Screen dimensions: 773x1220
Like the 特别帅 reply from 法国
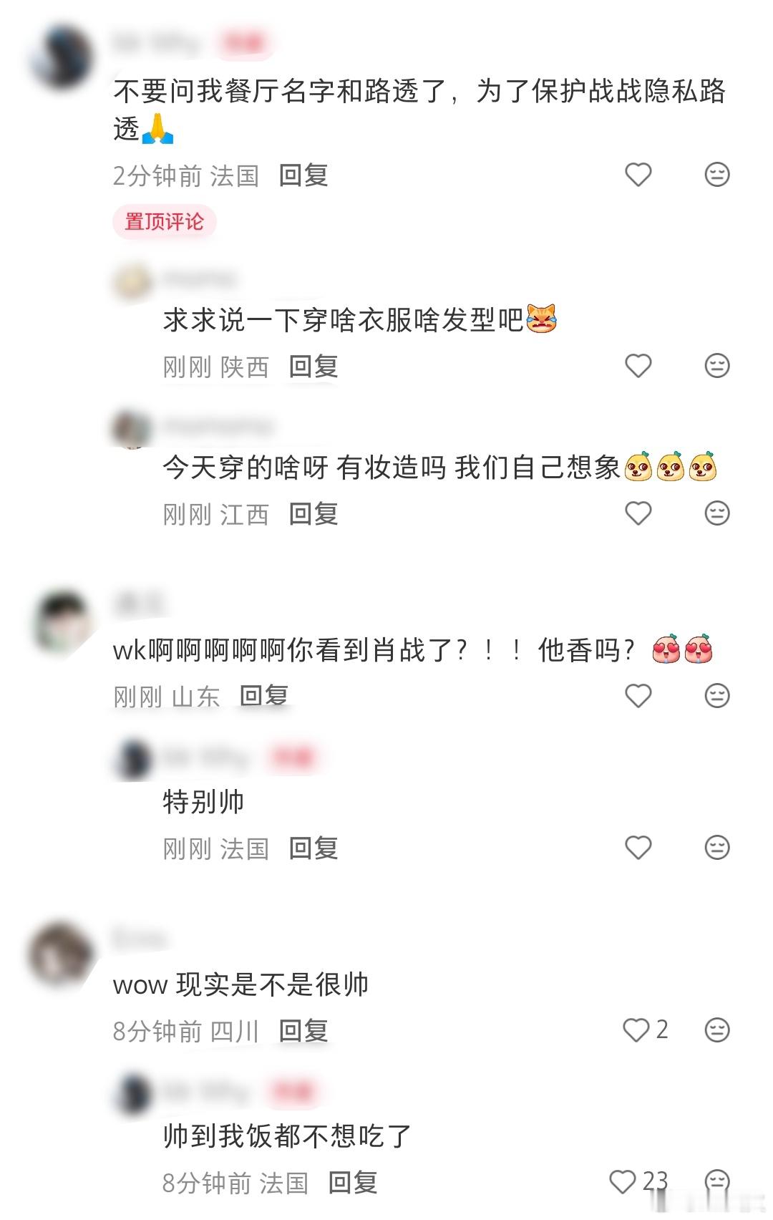[638, 848]
